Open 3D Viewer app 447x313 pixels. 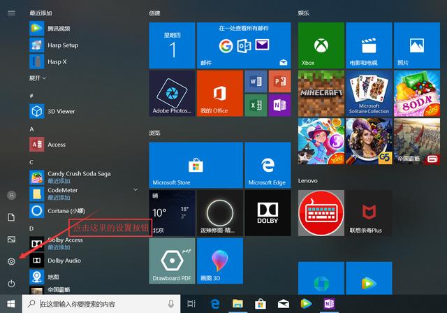[x=82, y=111]
